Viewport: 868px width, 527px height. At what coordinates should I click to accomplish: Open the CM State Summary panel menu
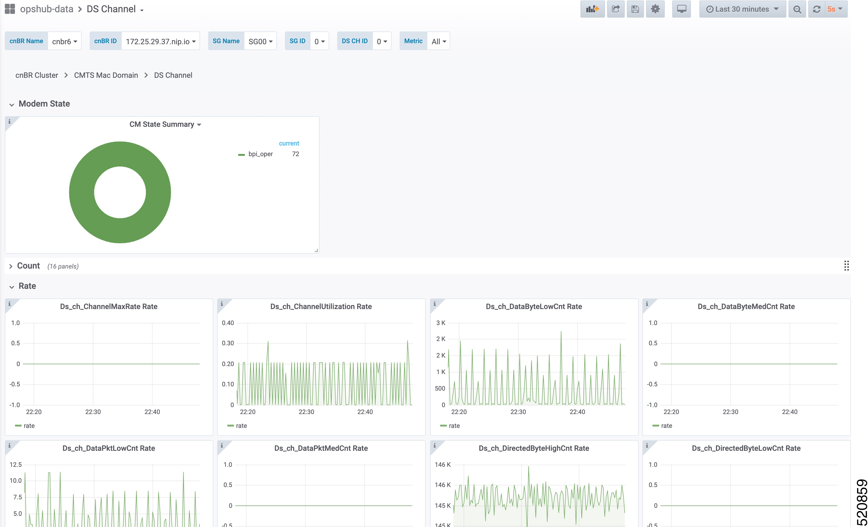coord(165,124)
